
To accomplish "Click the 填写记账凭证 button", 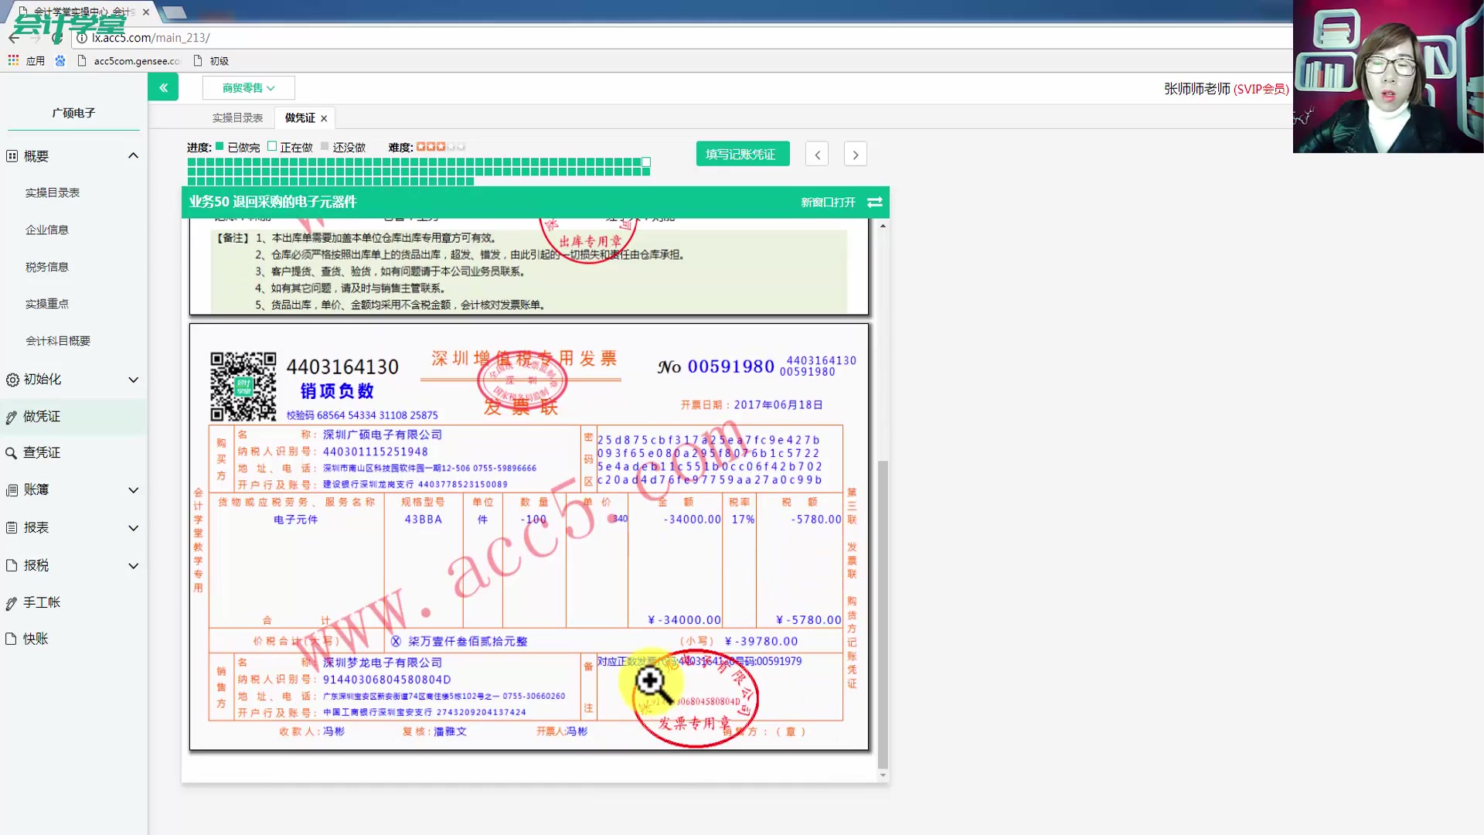I will (741, 153).
